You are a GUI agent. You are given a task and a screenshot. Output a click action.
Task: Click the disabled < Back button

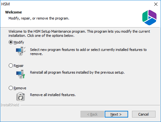pyautogui.click(x=92, y=114)
